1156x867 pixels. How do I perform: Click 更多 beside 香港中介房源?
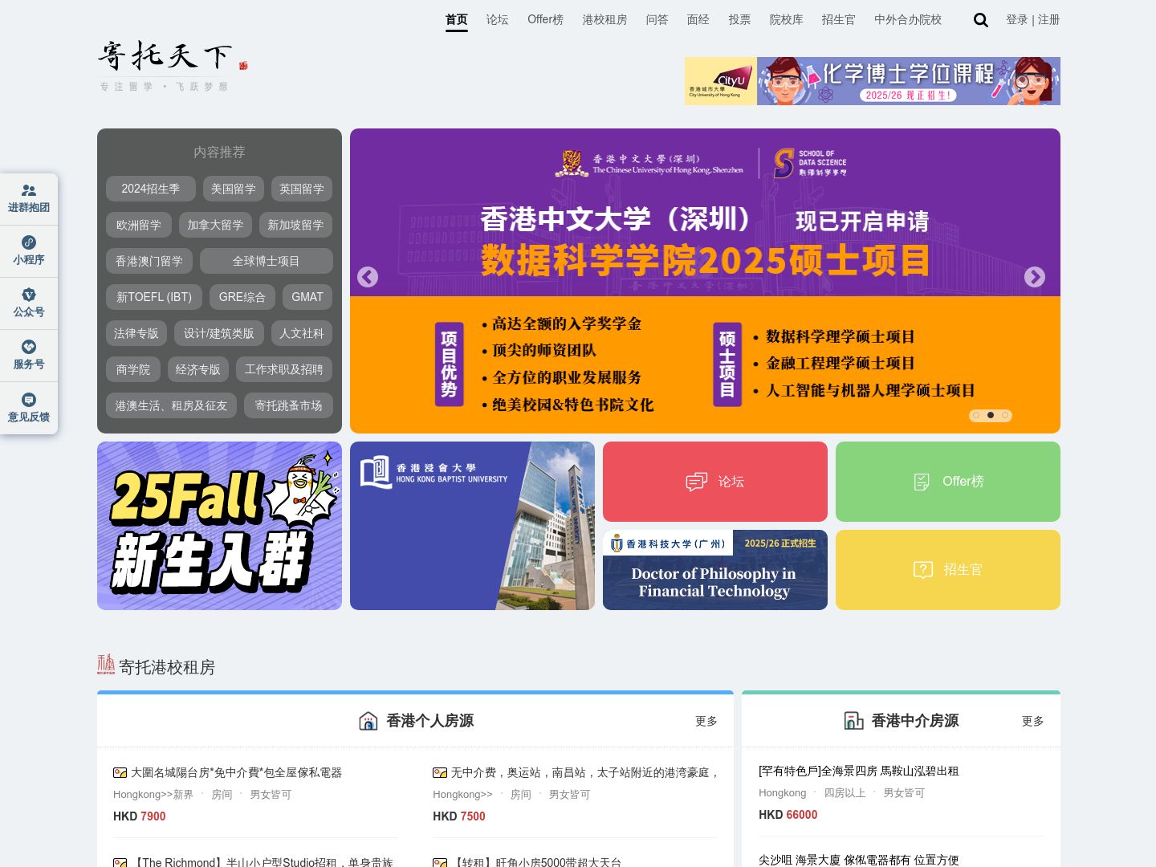pos(1033,721)
